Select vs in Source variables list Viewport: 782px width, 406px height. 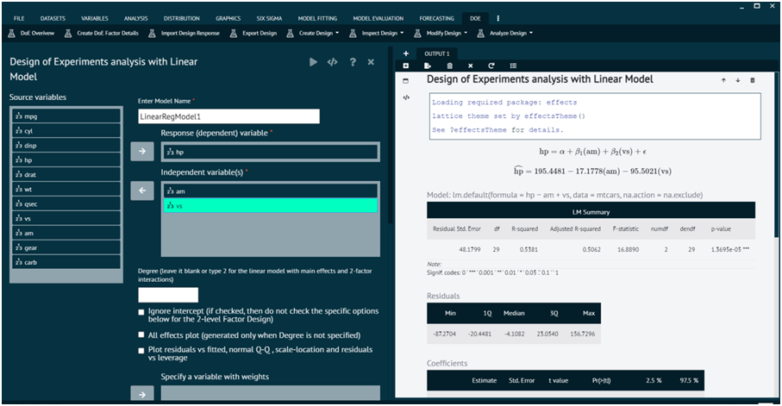pos(66,218)
